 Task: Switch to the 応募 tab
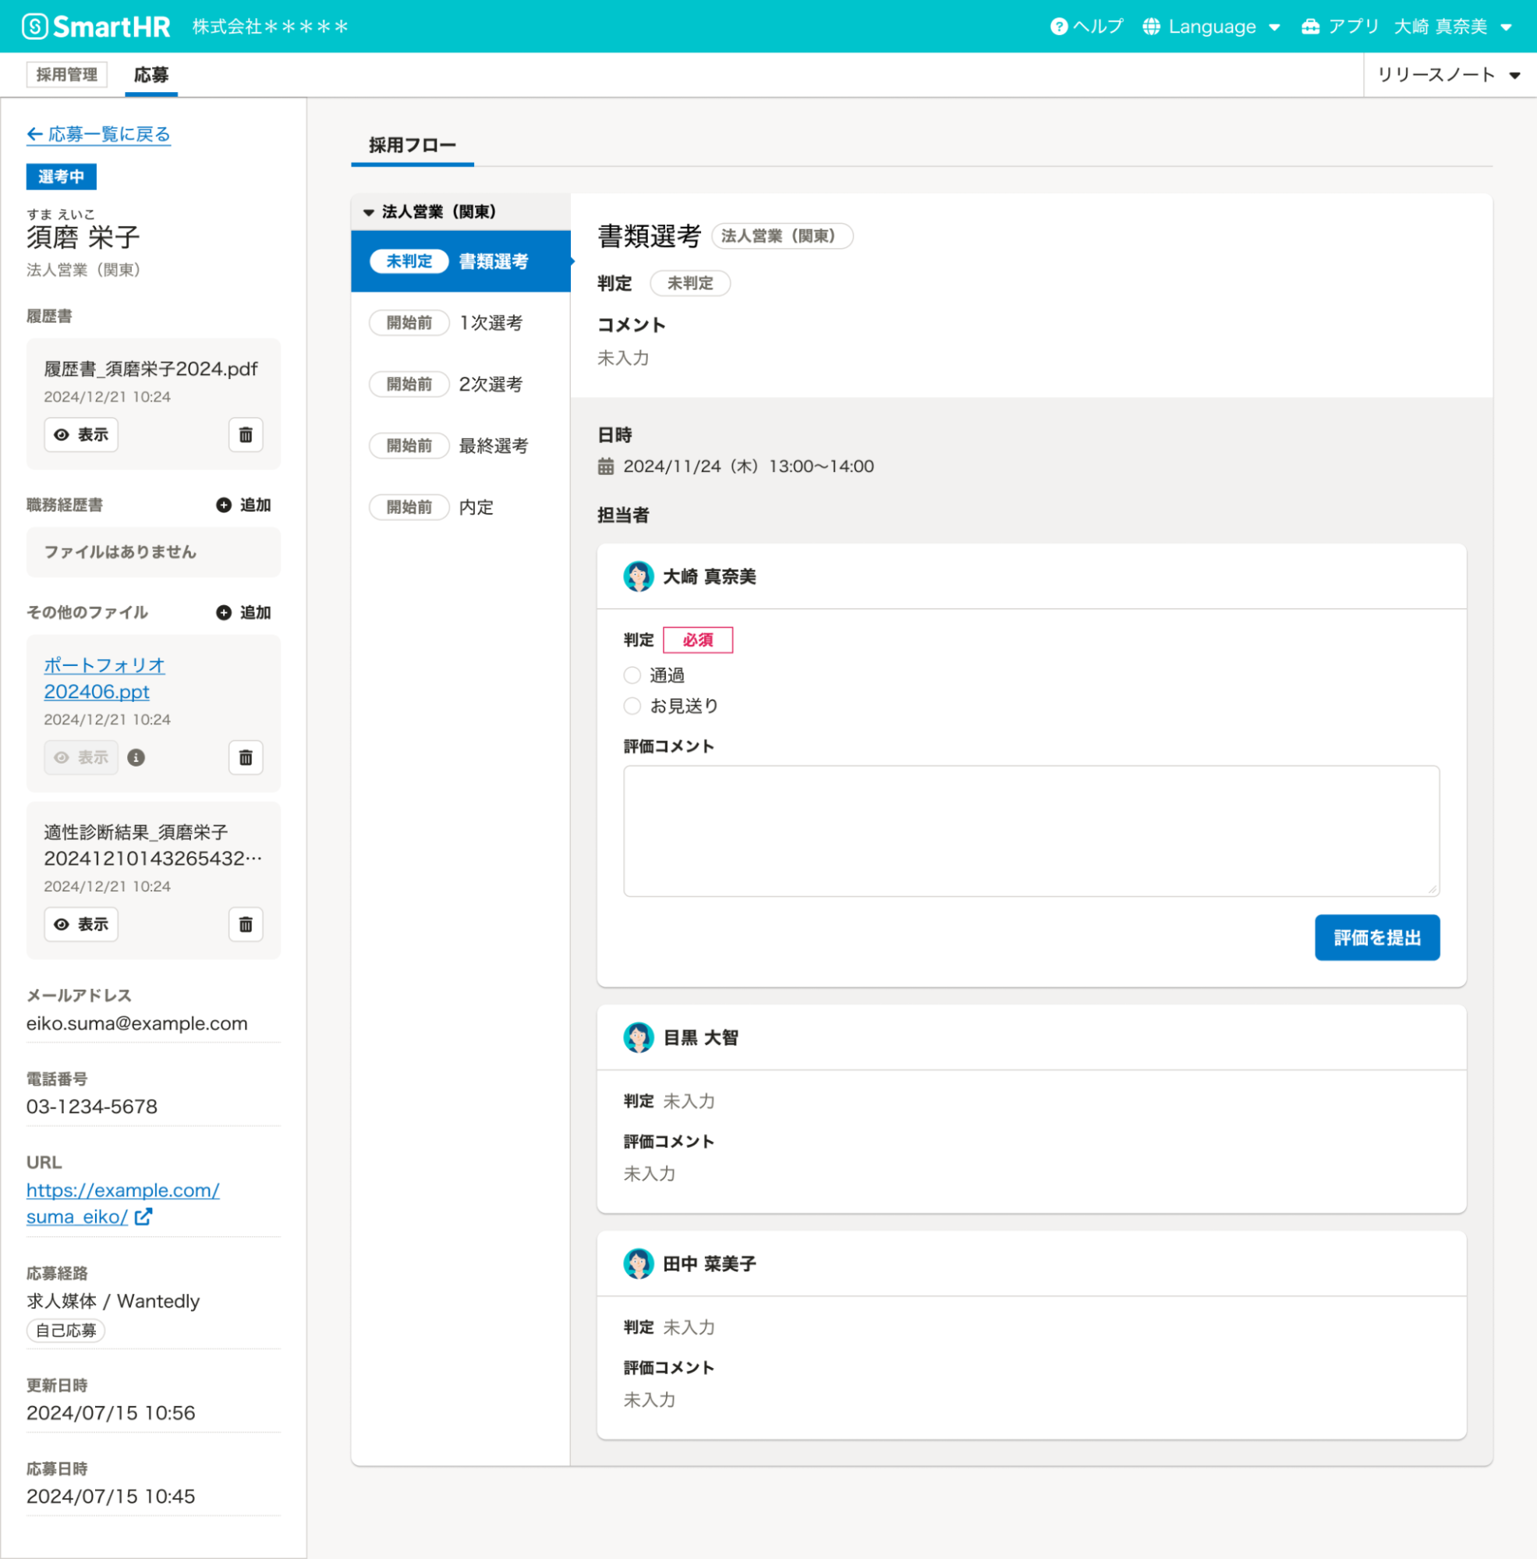click(x=151, y=75)
